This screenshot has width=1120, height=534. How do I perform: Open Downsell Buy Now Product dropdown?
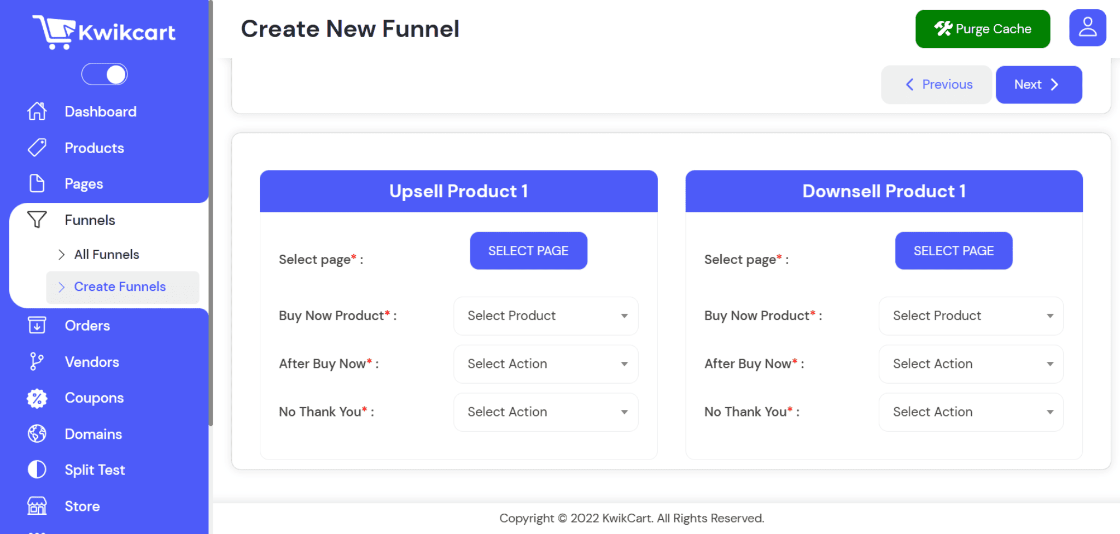(971, 316)
